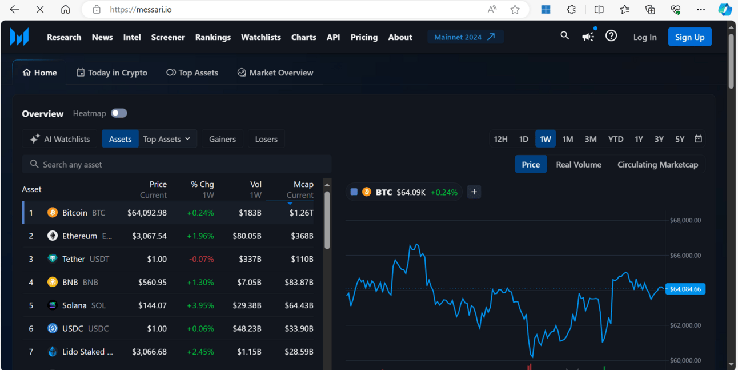Image resolution: width=738 pixels, height=370 pixels.
Task: Open split screen icon in toolbar
Action: click(x=599, y=9)
